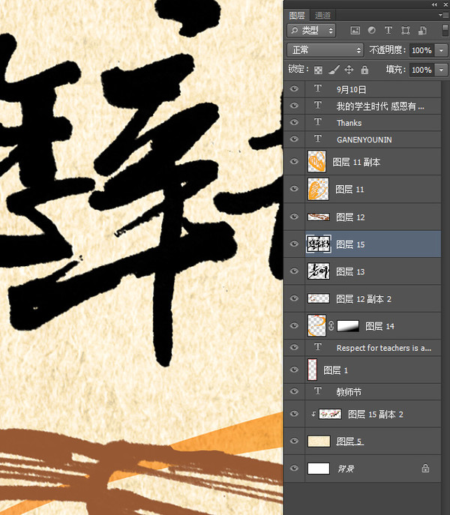Lock transparent pixels icon
450x515 pixels.
tap(318, 70)
